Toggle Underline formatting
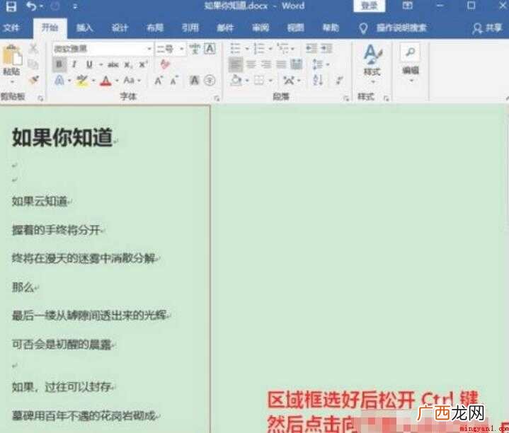The image size is (509, 433). (89, 64)
